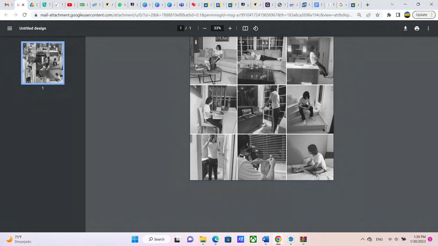Open the browser zoom magnifier in address bar
Viewport: 438px width, 246px height.
[x=359, y=15]
